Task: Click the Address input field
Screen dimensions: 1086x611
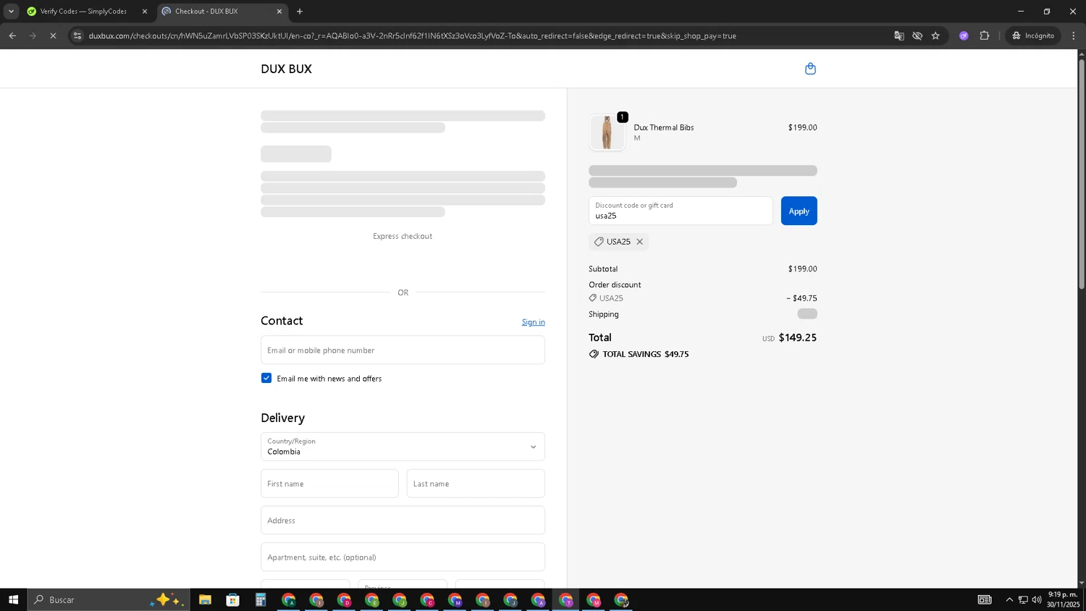Action: coord(403,521)
